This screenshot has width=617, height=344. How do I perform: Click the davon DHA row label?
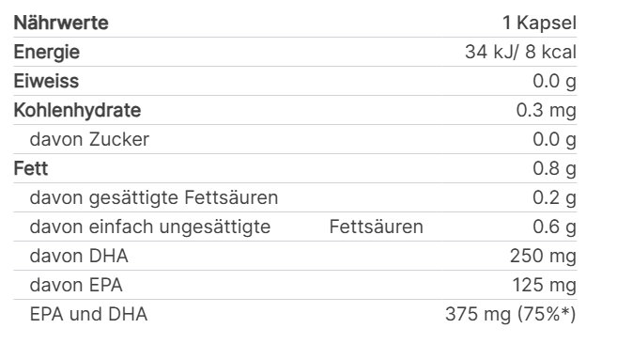pyautogui.click(x=79, y=257)
